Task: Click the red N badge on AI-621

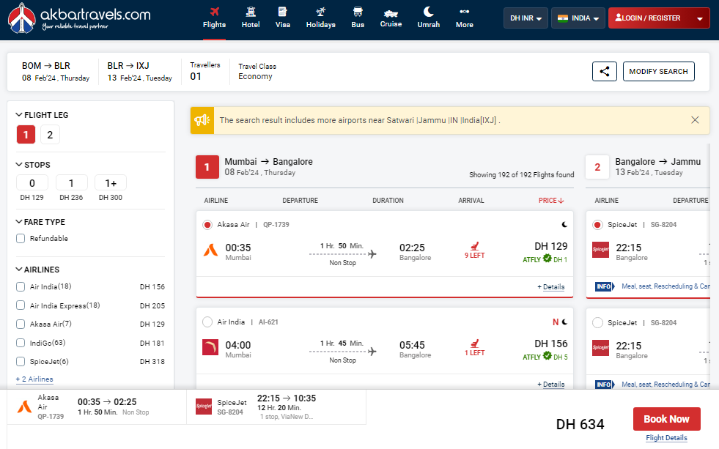Action: 556,322
